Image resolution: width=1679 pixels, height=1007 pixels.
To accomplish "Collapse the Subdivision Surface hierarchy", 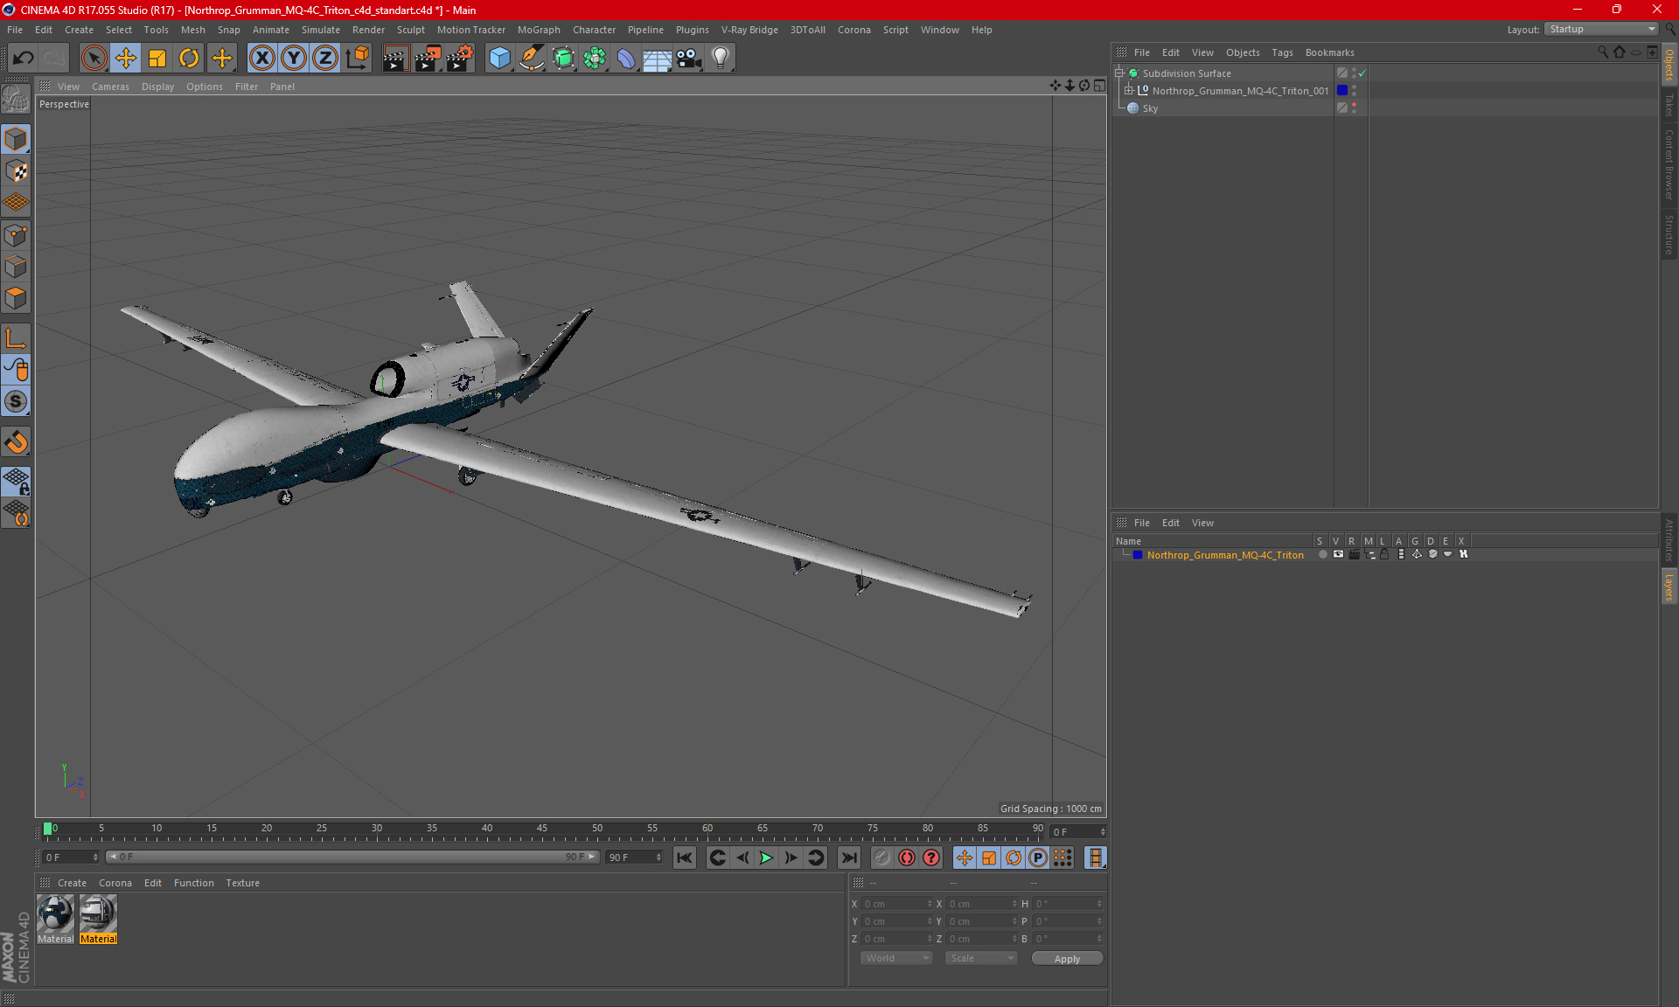I will (1118, 73).
